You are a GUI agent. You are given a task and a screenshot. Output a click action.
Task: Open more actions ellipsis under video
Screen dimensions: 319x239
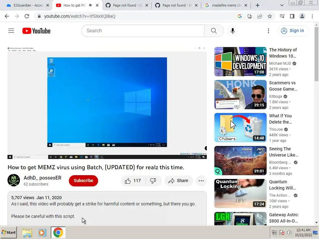click(201, 181)
